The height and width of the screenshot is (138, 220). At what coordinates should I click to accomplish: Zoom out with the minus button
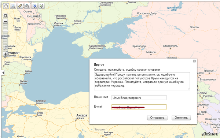click(5, 22)
